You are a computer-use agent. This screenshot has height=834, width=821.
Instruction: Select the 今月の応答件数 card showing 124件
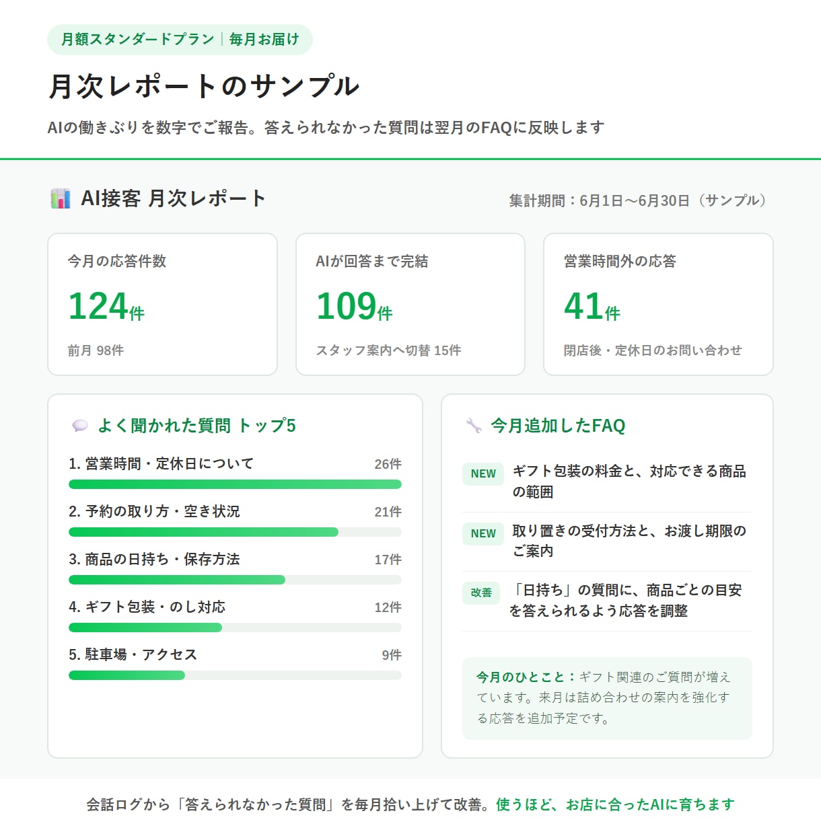pos(162,304)
